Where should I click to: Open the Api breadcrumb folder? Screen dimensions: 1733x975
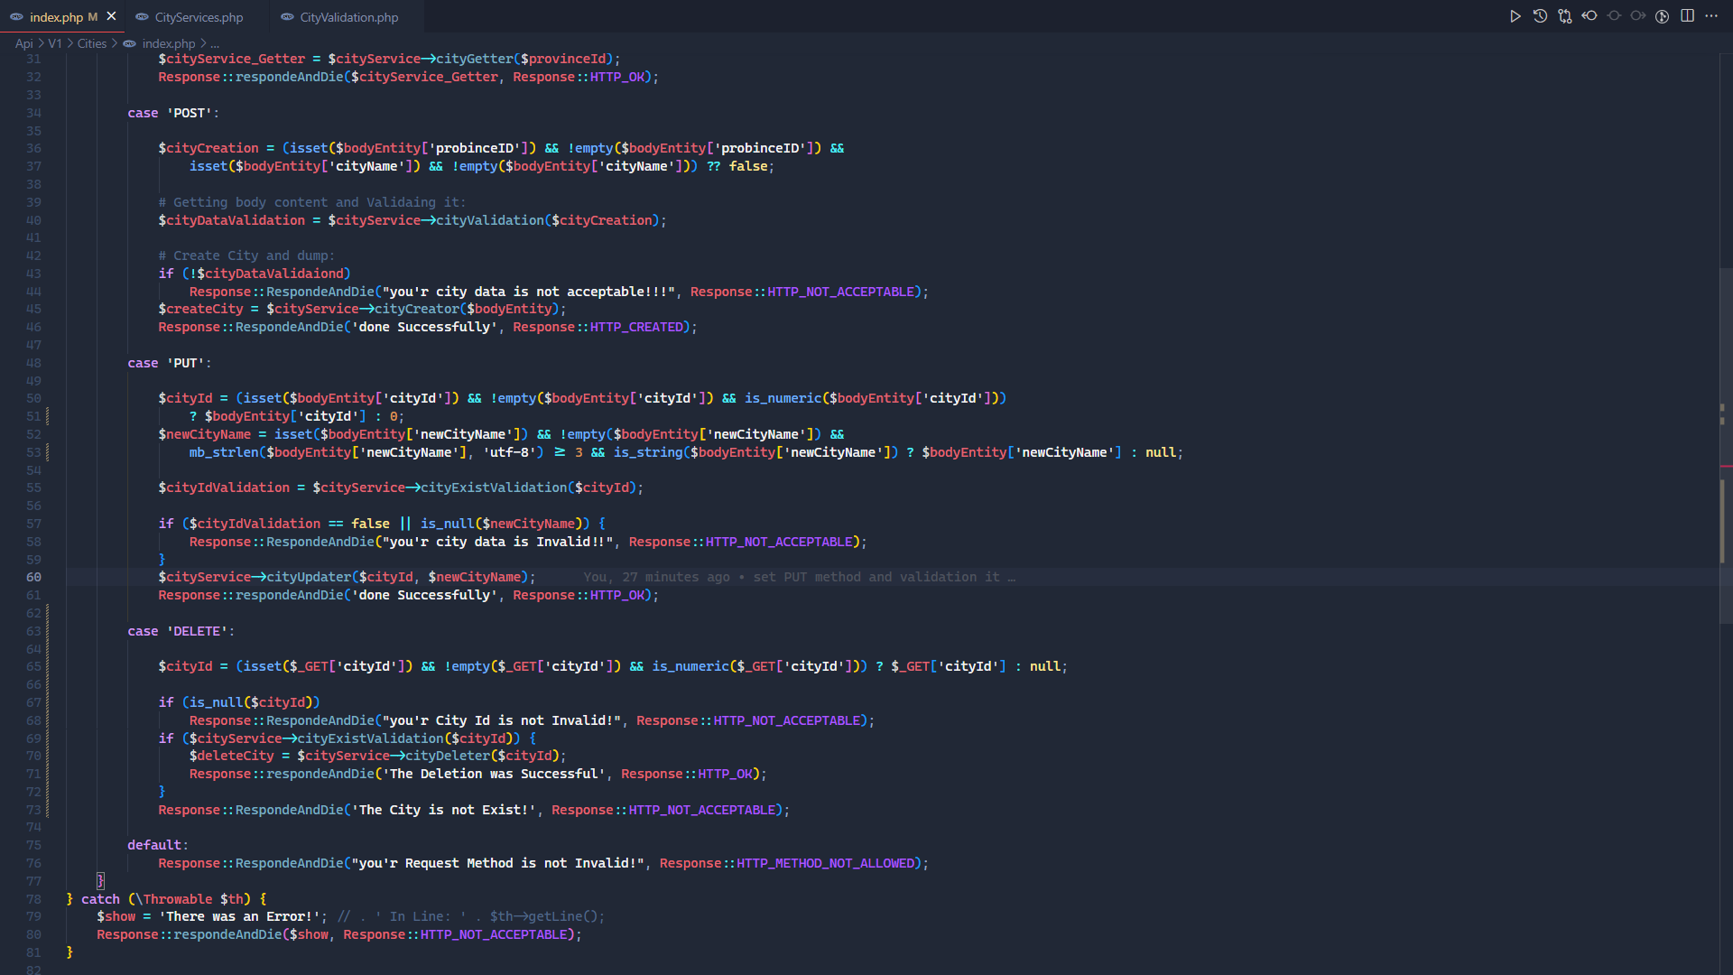(24, 43)
